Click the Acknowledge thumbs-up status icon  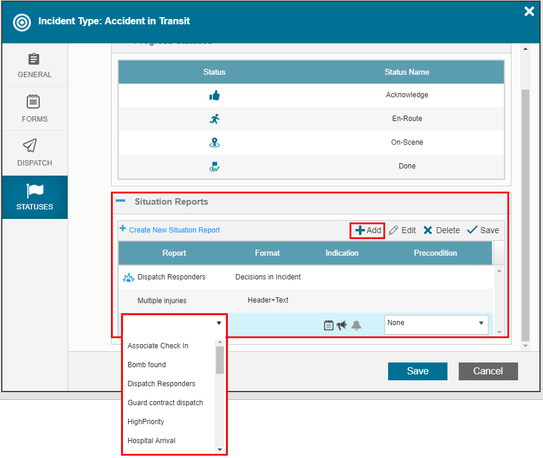point(214,96)
